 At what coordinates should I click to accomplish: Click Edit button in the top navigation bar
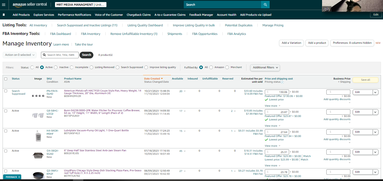pyautogui.click(x=376, y=15)
